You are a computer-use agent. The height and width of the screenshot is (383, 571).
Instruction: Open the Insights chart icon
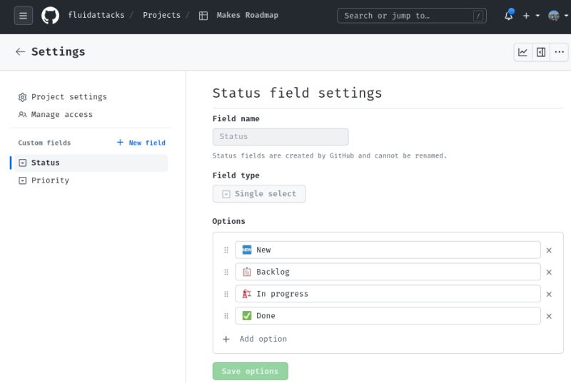coord(522,52)
